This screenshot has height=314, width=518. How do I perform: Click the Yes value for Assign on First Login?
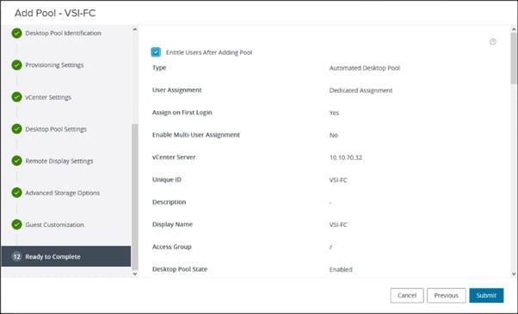tap(334, 113)
